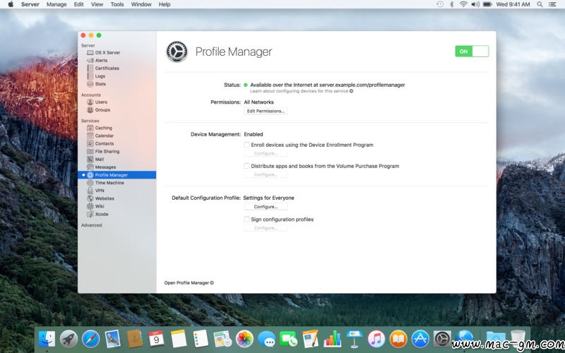Open Maps from the Dock
565x353 pixels.
click(x=222, y=339)
